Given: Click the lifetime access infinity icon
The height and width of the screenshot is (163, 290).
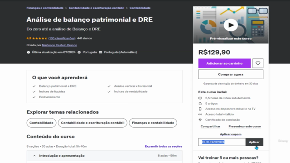Looking at the screenshot, I should coord(200,115).
